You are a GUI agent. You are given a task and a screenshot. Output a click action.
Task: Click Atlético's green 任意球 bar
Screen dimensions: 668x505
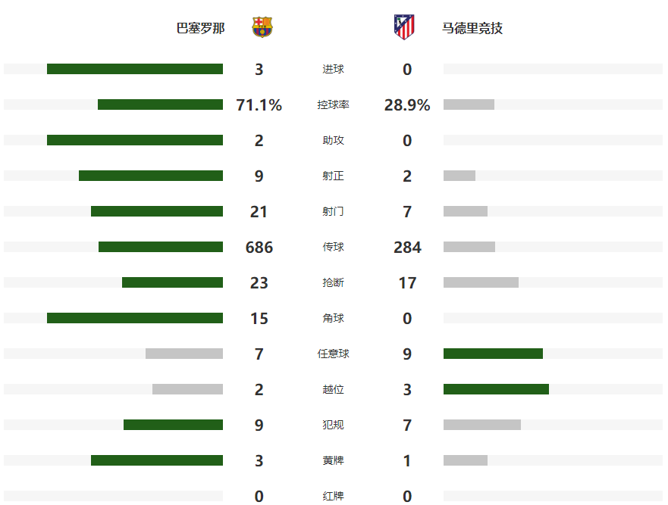click(493, 354)
